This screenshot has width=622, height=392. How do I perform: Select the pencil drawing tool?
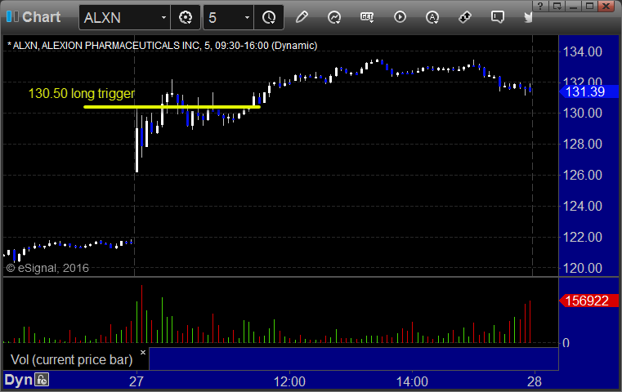[302, 17]
